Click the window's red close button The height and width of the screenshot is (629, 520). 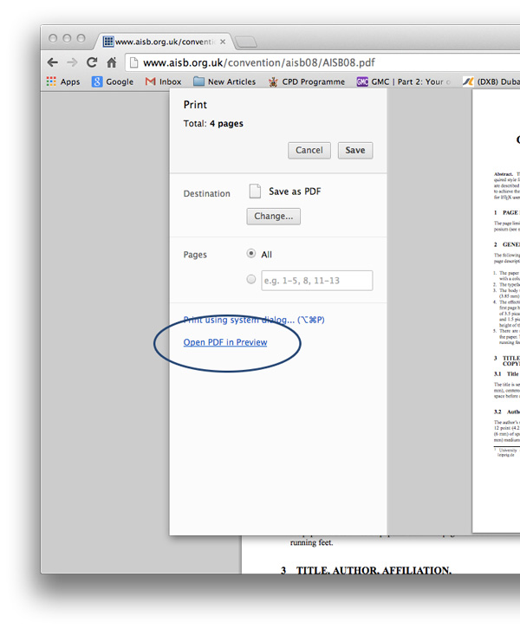[53, 38]
